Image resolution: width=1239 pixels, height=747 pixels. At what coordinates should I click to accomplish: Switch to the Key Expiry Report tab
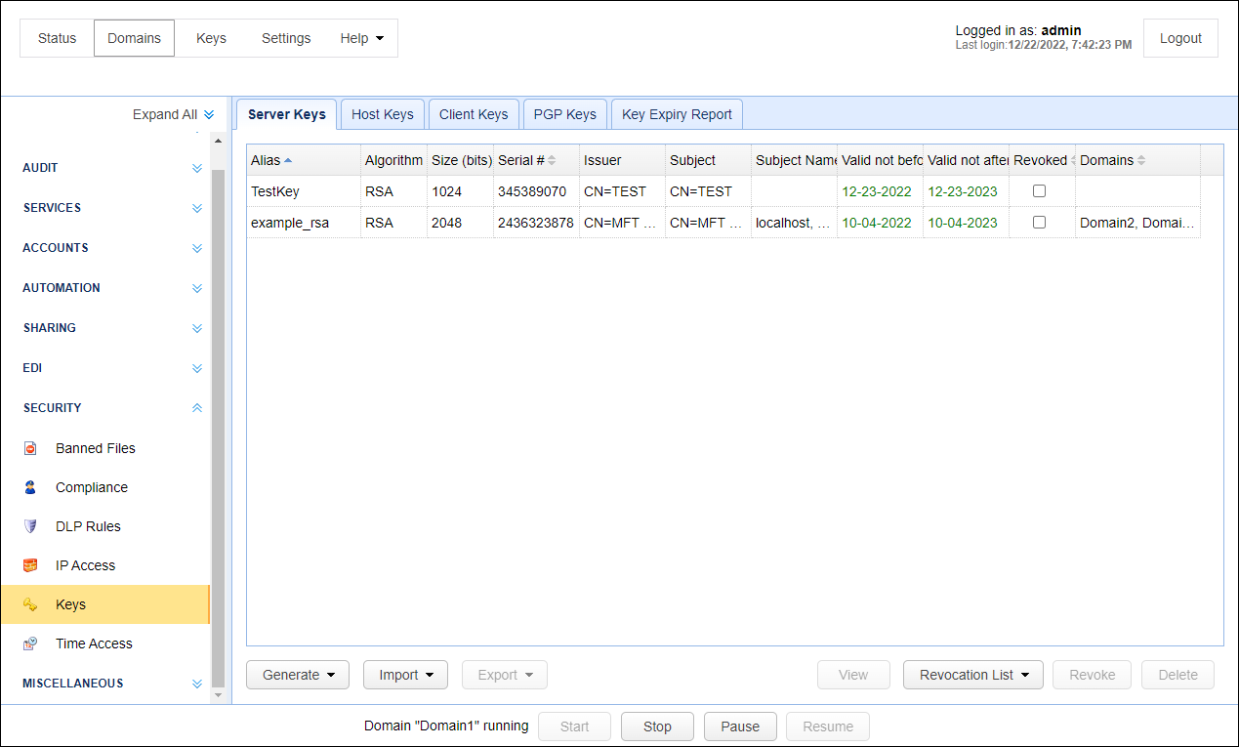(x=677, y=114)
